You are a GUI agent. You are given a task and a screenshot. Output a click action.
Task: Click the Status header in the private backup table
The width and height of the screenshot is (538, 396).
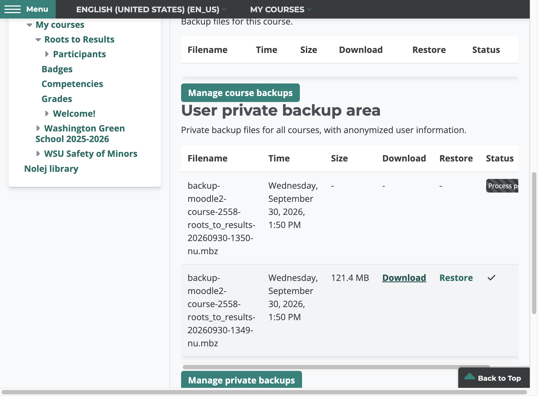point(500,158)
